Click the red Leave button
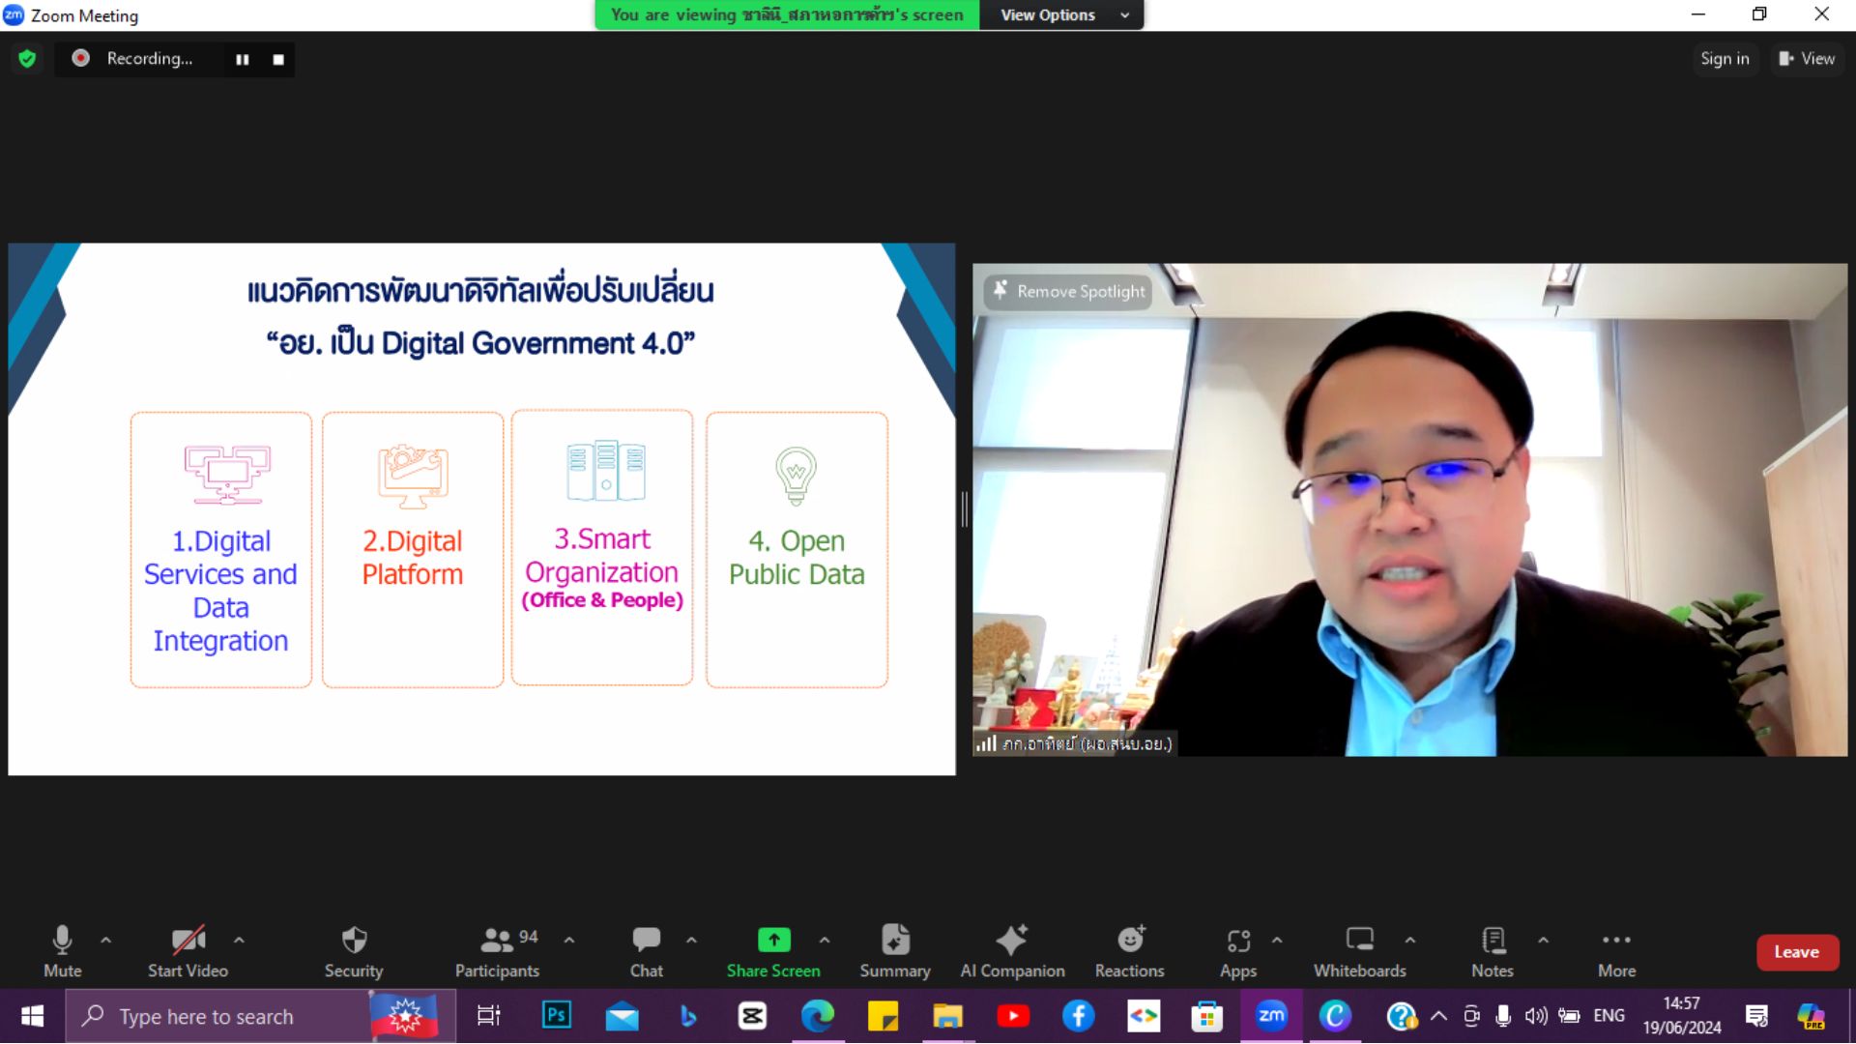 tap(1796, 952)
